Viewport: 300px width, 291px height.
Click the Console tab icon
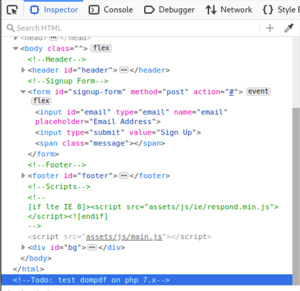94,10
